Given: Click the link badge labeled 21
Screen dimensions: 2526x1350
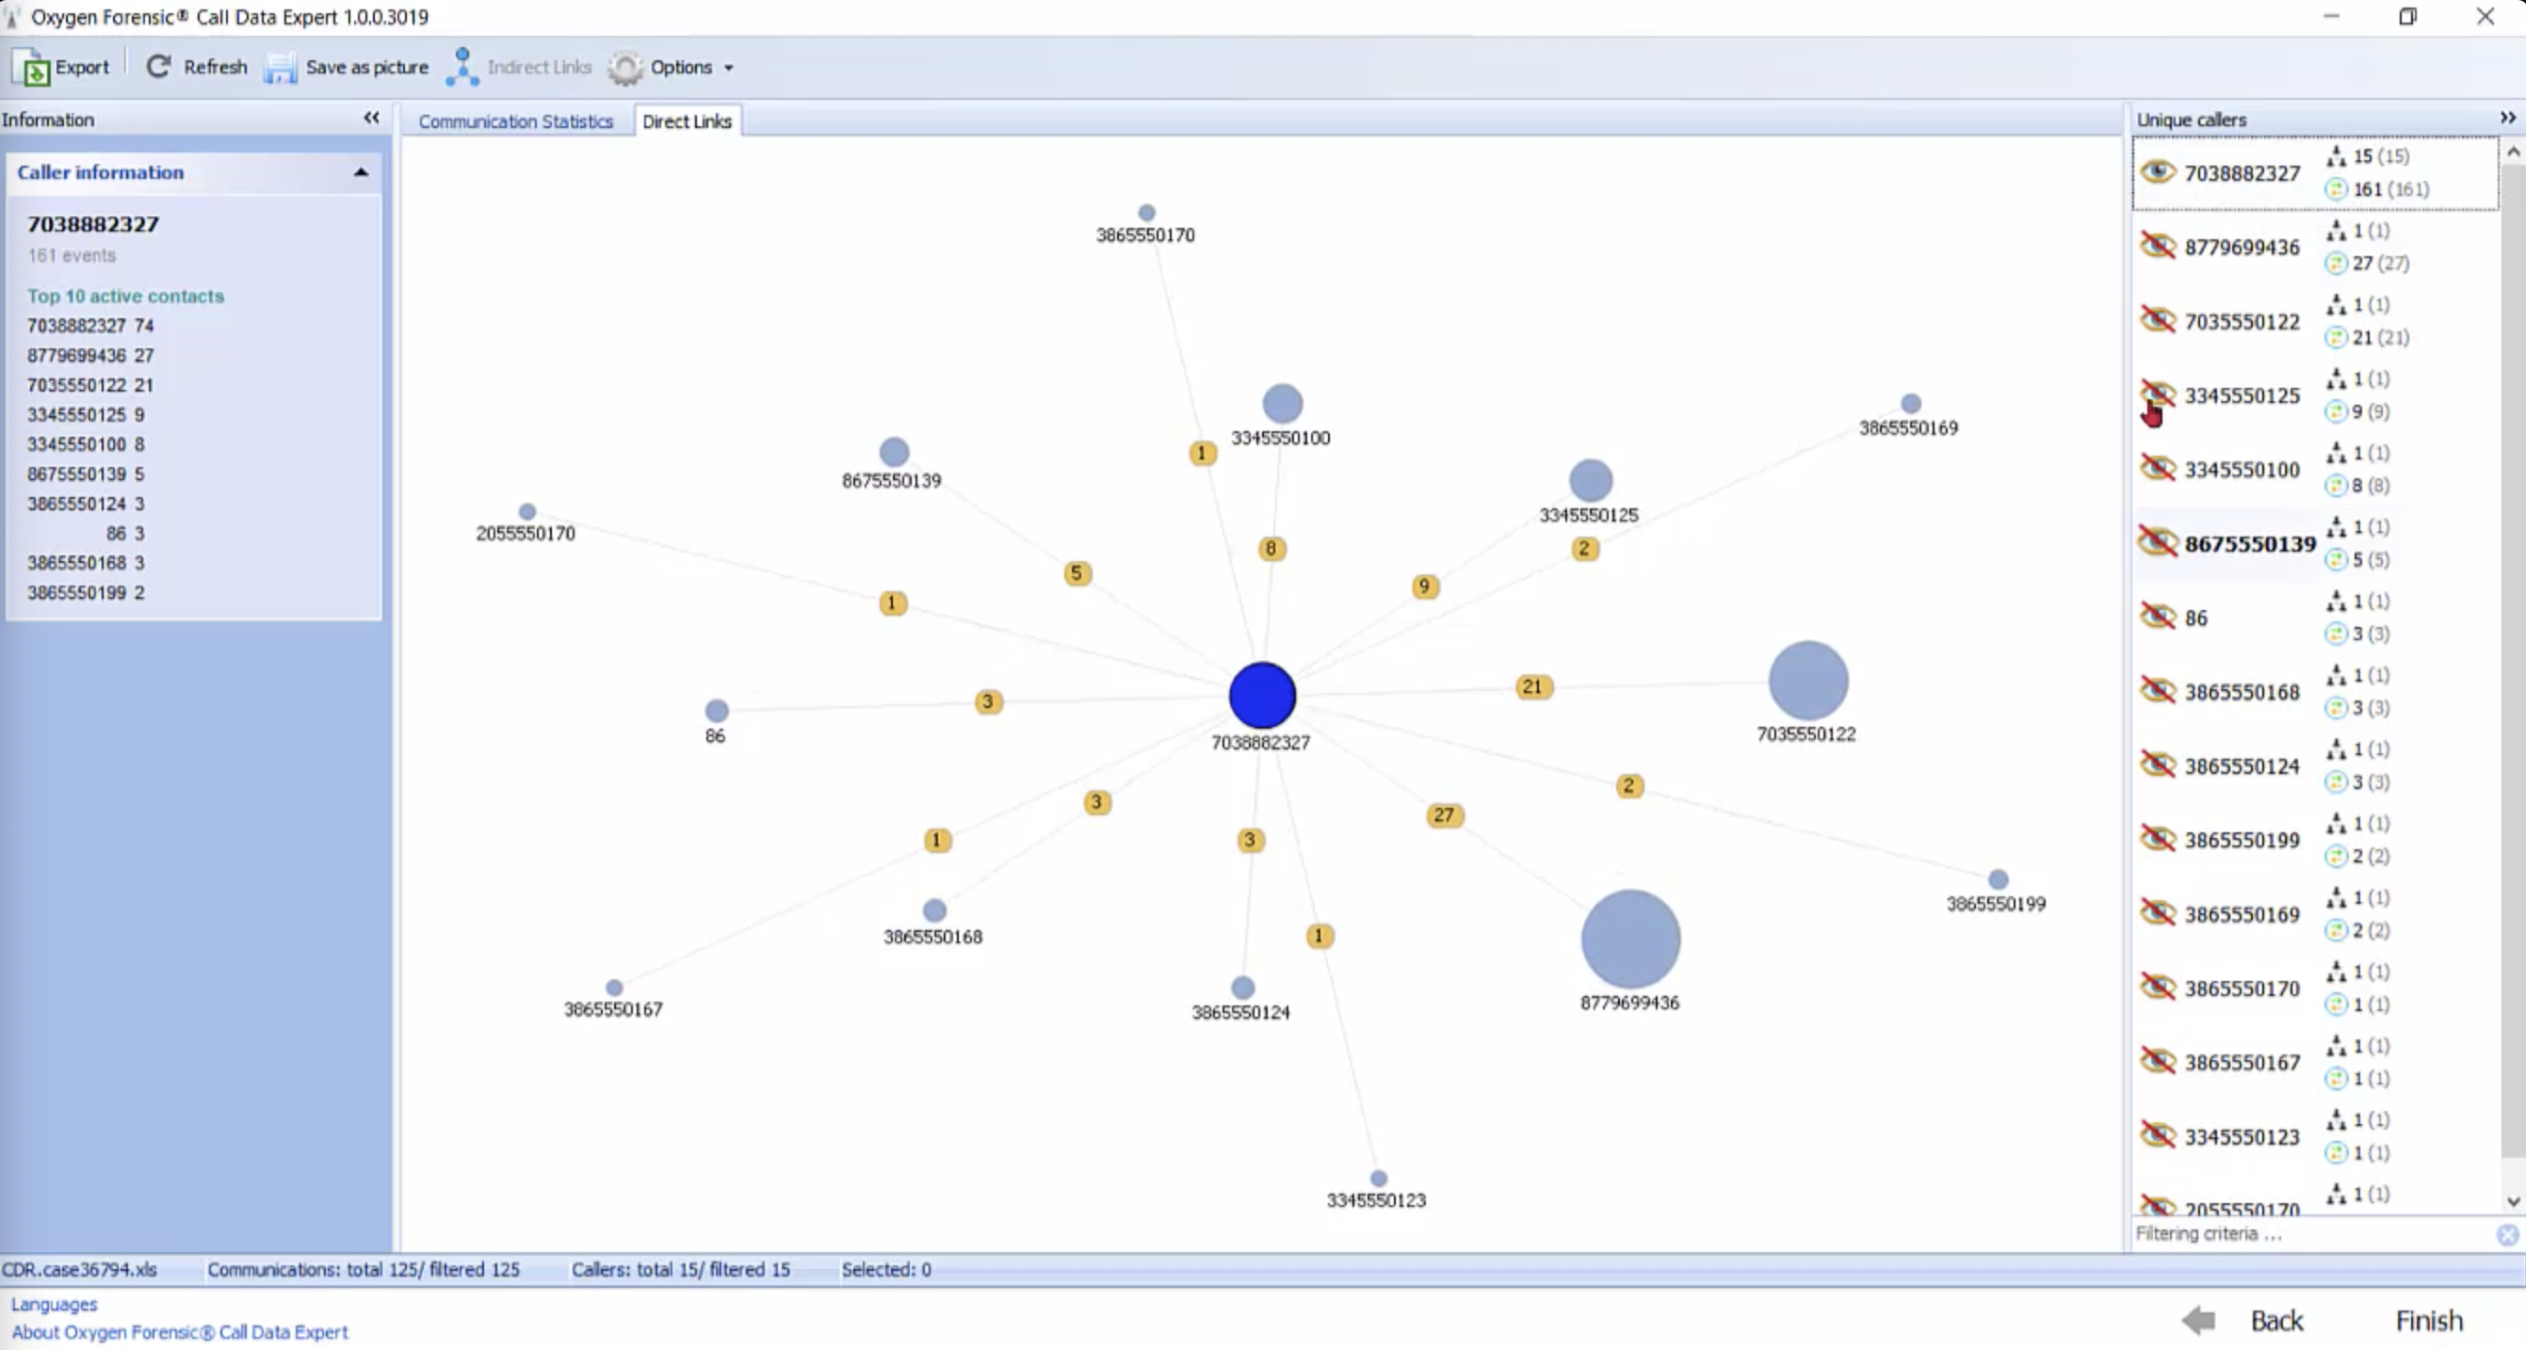Looking at the screenshot, I should coord(1532,686).
